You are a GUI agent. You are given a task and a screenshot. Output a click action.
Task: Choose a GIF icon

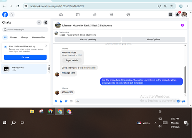[x=71, y=101]
